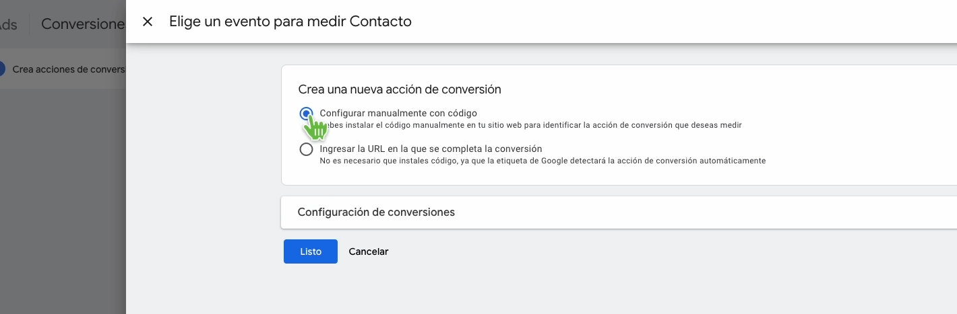This screenshot has height=314, width=957.
Task: Select the "Crea acciones de conversión" step
Action: coord(69,69)
